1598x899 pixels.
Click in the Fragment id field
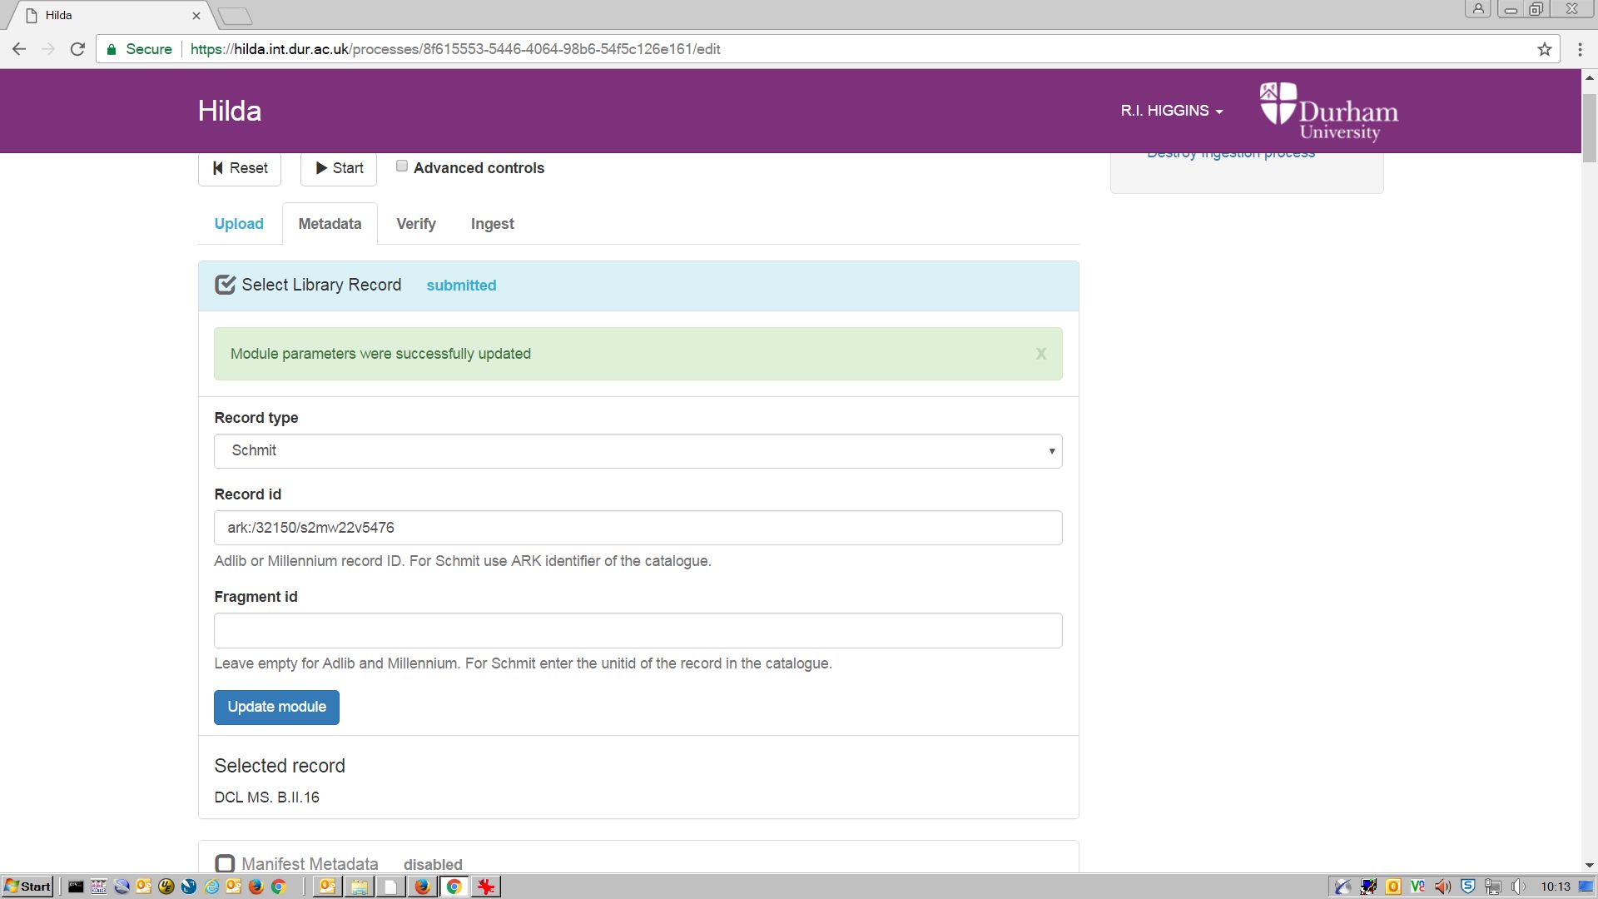click(638, 630)
